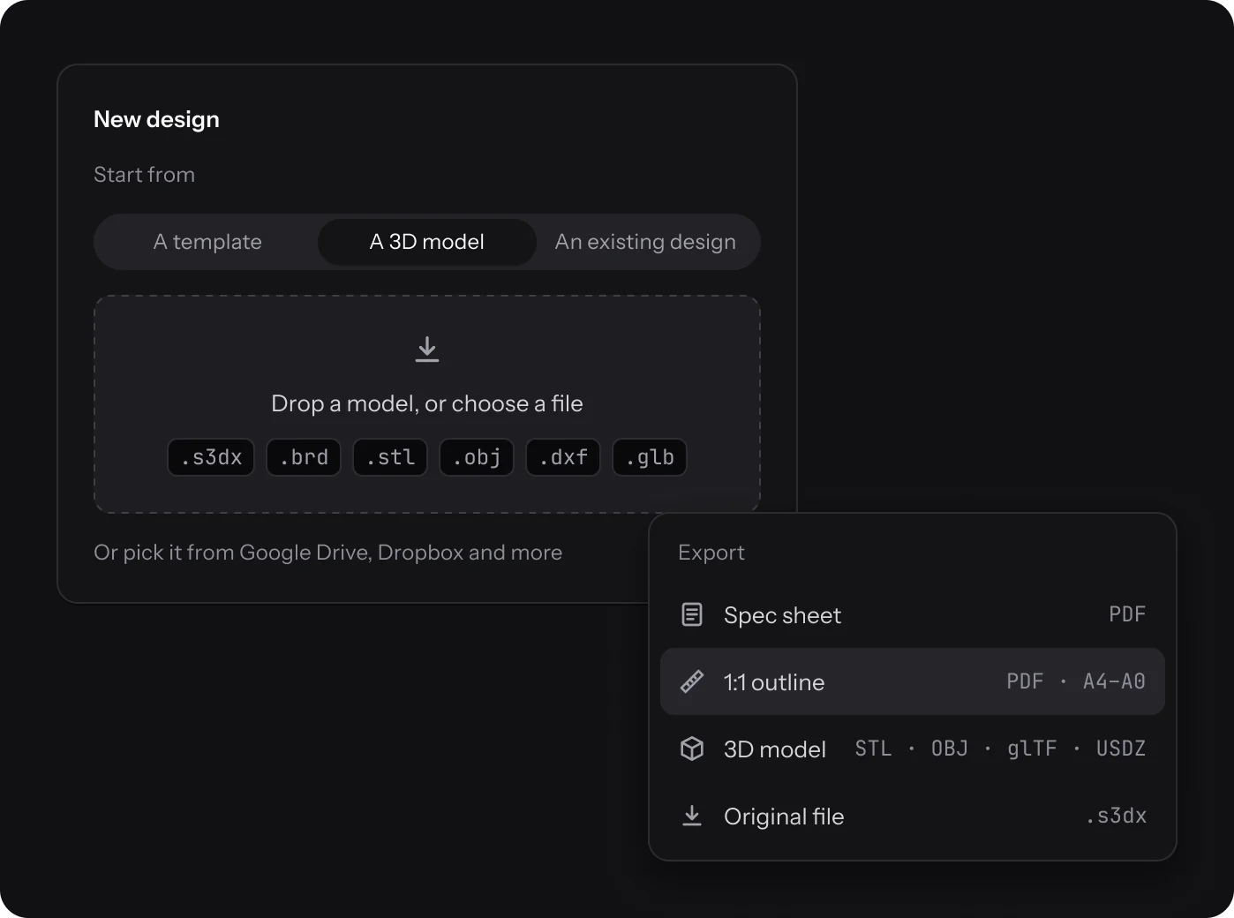Screen dimensions: 1234x918
Task: Click the ruler icon beside 1:1 outline
Action: [692, 681]
